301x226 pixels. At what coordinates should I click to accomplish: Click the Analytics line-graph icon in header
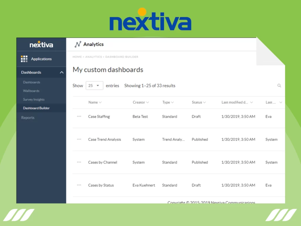click(78, 44)
